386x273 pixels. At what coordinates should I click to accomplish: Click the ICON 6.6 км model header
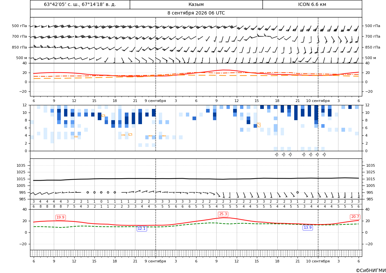pos(312,4)
